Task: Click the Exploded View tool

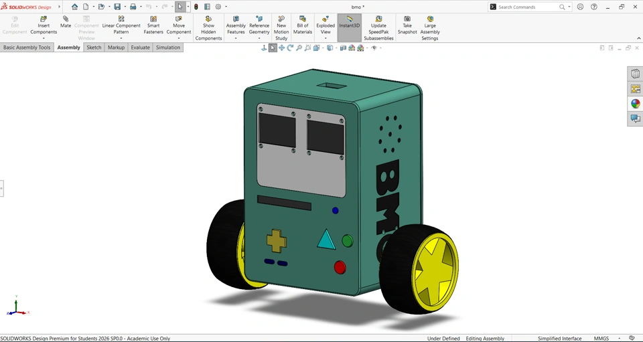Action: (326, 25)
